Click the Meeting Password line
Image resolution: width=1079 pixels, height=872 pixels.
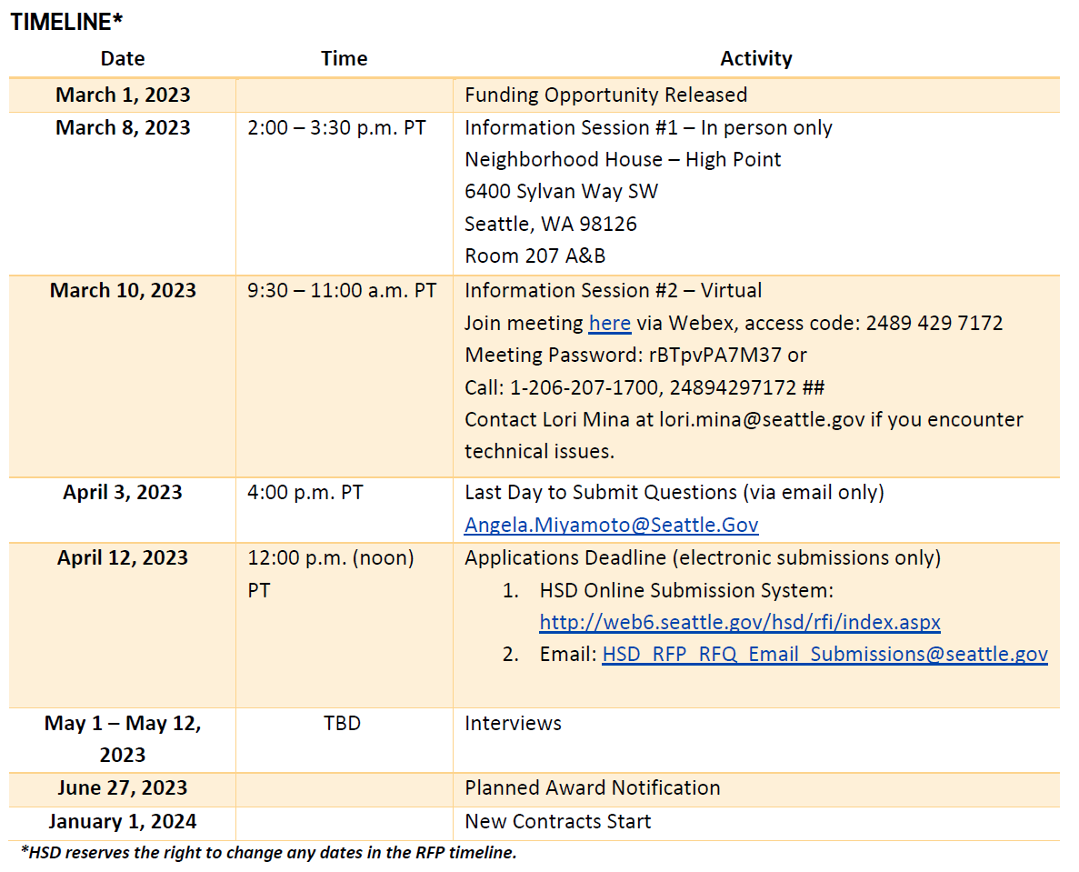click(x=635, y=356)
